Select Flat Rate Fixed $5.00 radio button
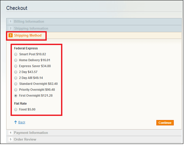 coord(16,109)
